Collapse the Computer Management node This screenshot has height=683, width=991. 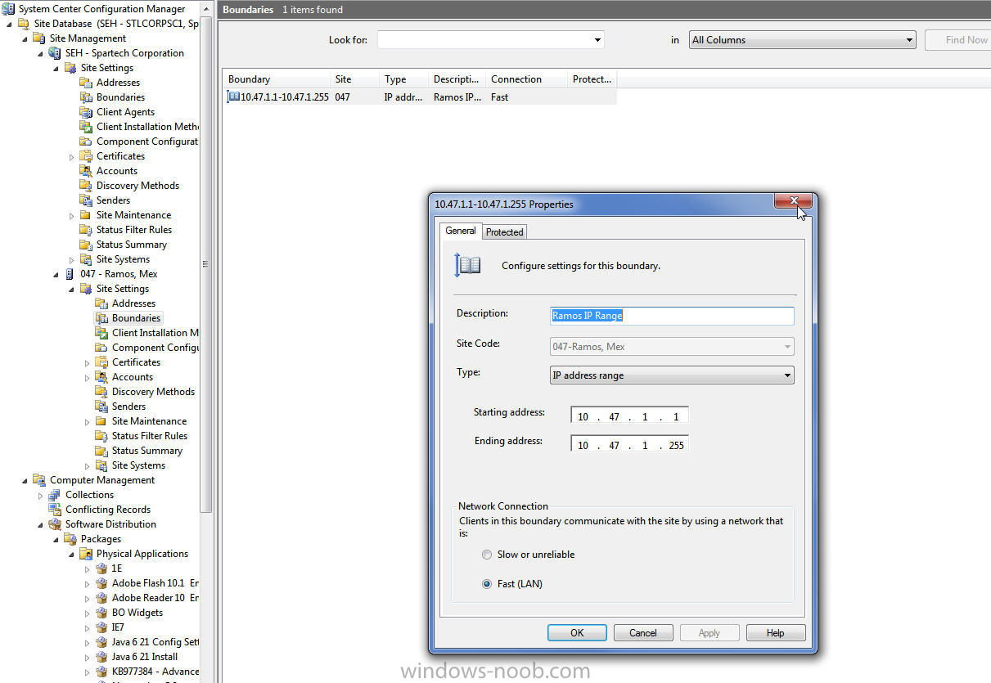(x=25, y=480)
